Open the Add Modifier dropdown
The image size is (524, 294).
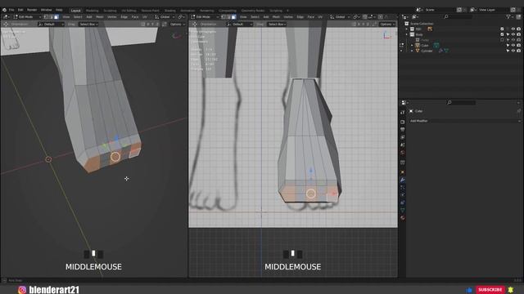464,121
